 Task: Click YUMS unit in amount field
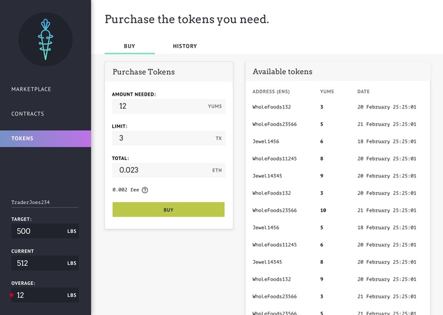pyautogui.click(x=215, y=106)
